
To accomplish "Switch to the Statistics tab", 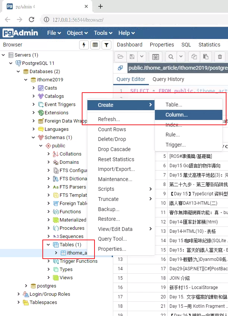I will [x=209, y=45].
